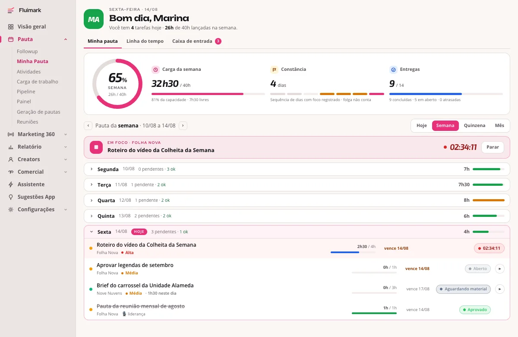Open Roteiro do vídeo task in Sexta list
This screenshot has height=337, width=518.
pos(146,245)
